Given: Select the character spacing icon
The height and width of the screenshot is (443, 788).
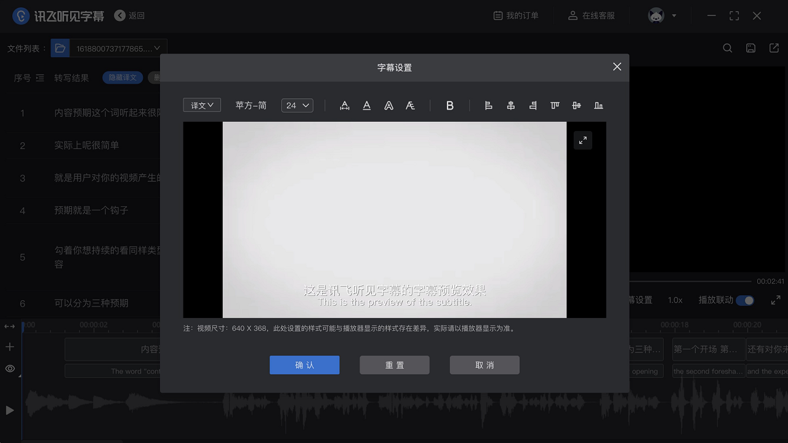Looking at the screenshot, I should (x=344, y=105).
